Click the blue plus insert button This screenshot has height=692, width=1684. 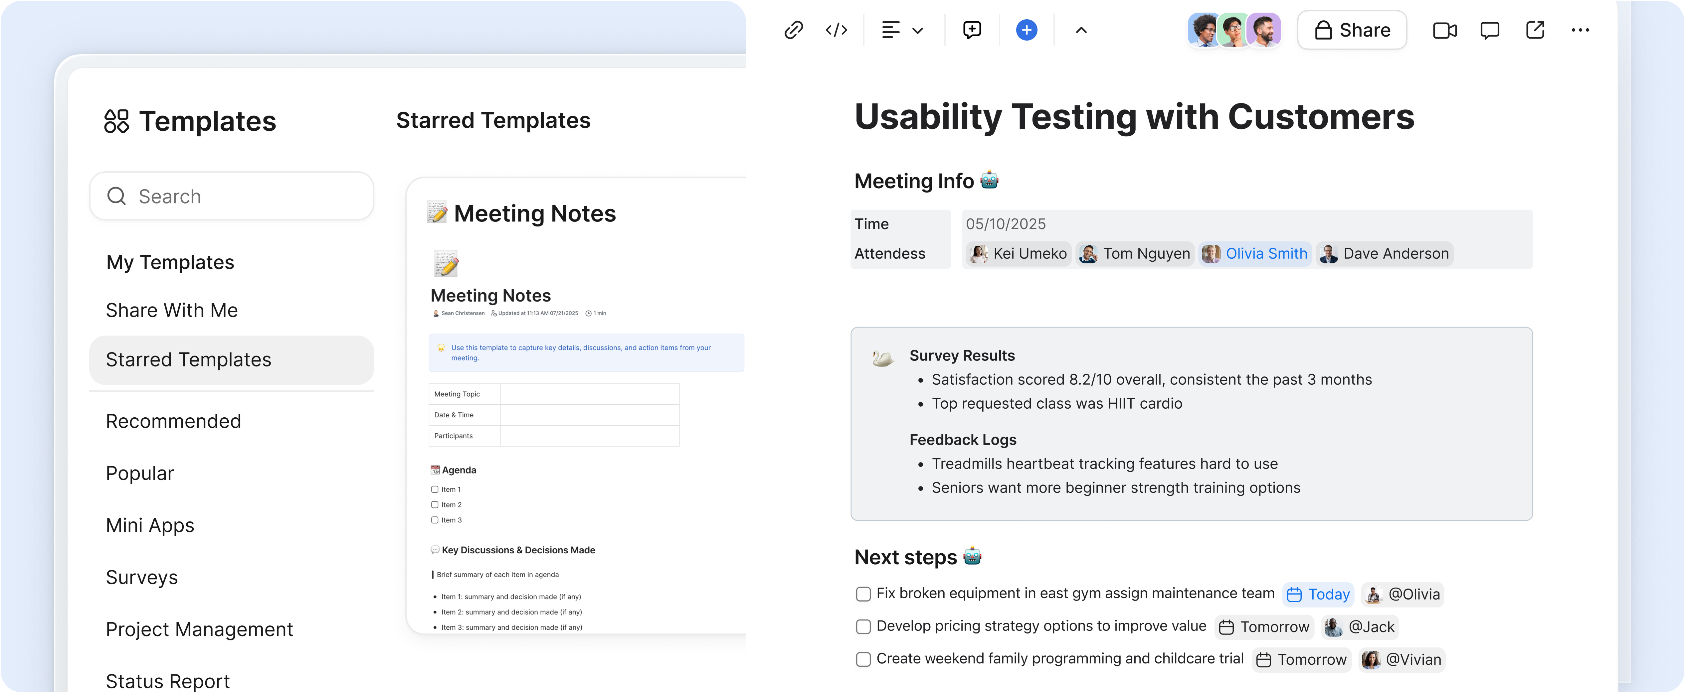(1027, 30)
